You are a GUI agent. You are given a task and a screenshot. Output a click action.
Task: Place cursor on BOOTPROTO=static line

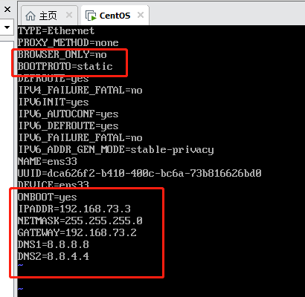(65, 66)
